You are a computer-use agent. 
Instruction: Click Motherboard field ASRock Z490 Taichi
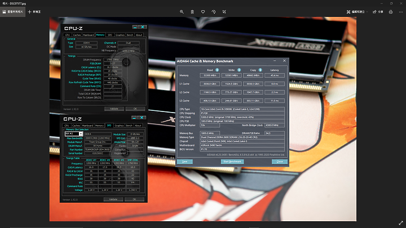242,145
